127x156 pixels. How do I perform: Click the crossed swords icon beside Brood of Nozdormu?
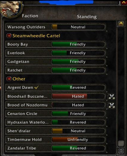point(112,105)
